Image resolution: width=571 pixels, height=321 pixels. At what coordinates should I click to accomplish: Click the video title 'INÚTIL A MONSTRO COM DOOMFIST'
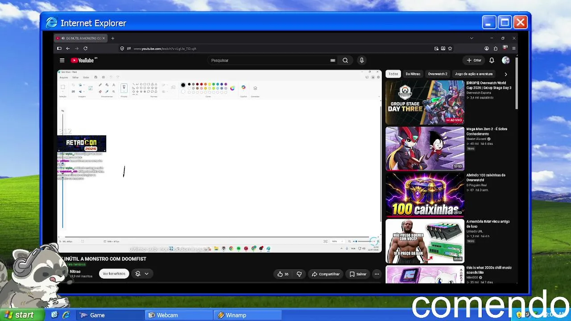(105, 259)
